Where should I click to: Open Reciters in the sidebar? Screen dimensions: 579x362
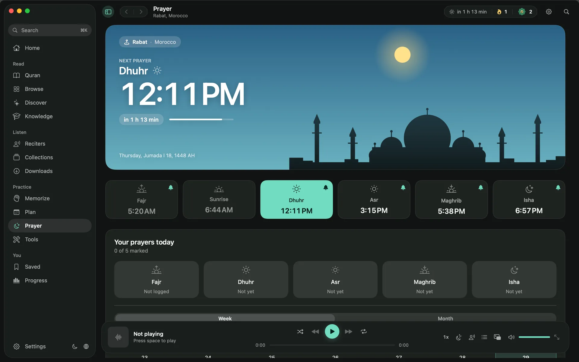tap(50, 144)
